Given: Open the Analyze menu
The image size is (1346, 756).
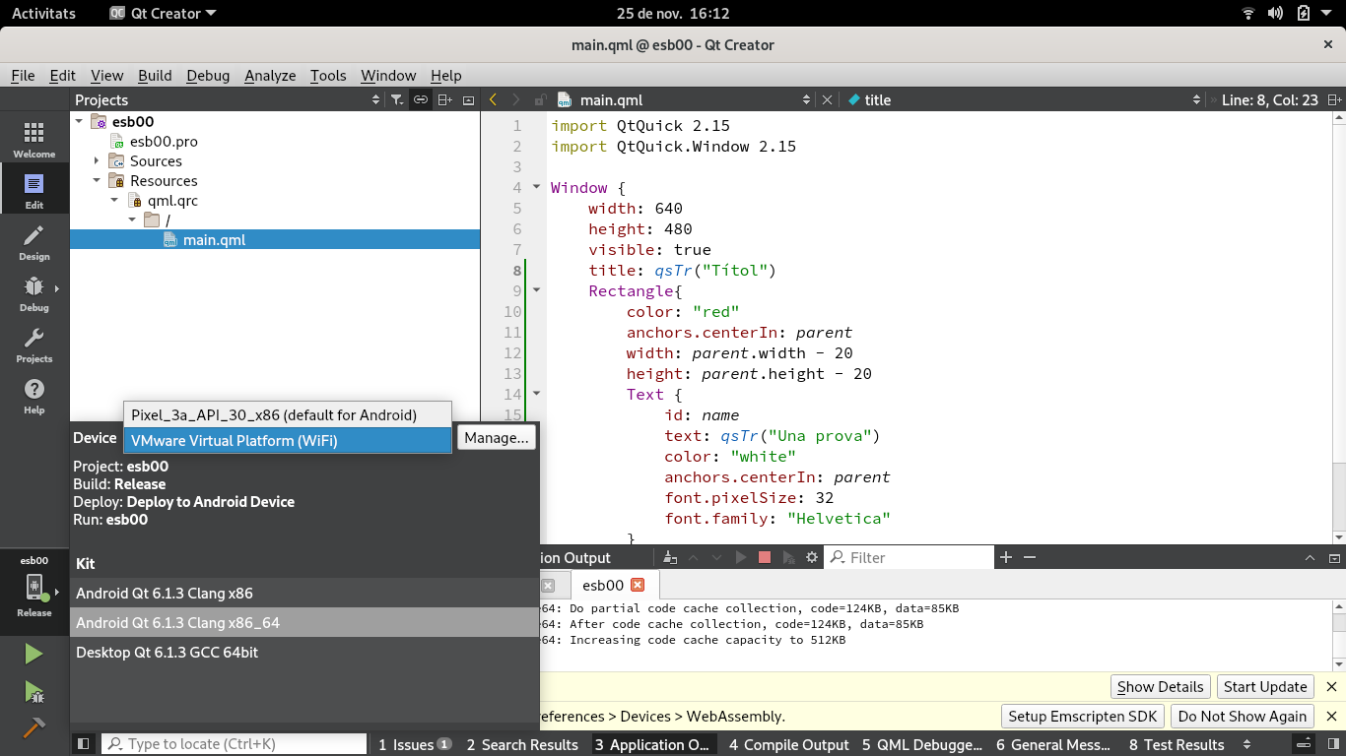Looking at the screenshot, I should (270, 75).
